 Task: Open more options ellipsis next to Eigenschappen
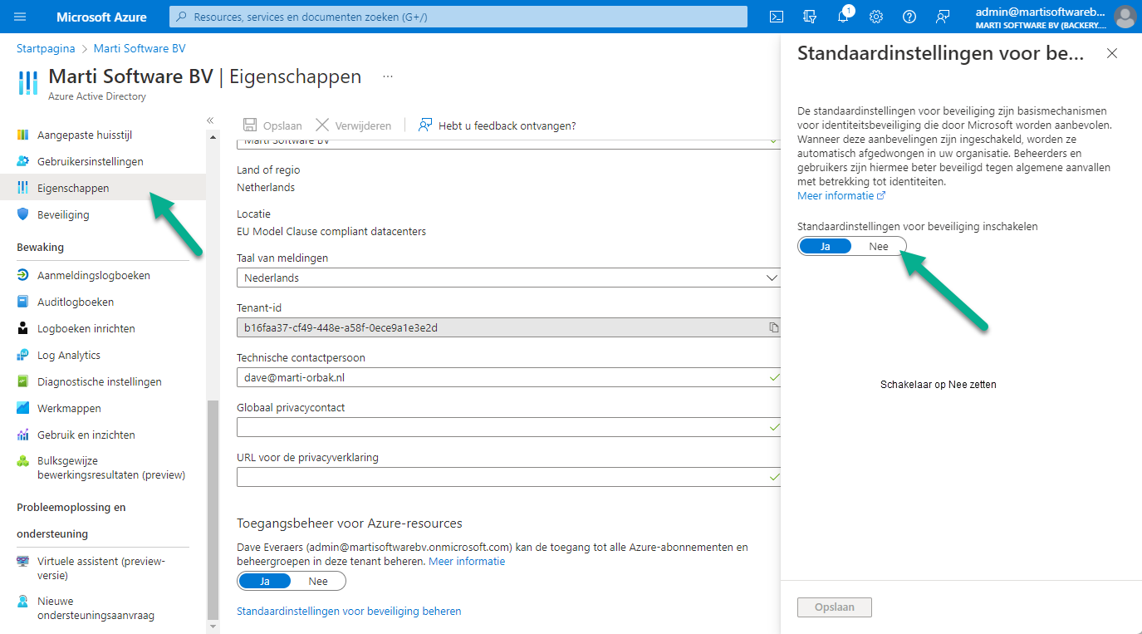point(387,76)
